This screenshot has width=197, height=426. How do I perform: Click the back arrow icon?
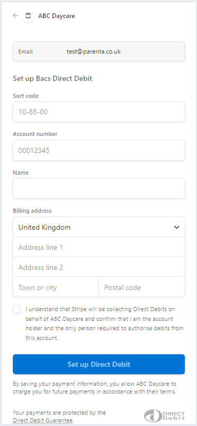coord(15,16)
